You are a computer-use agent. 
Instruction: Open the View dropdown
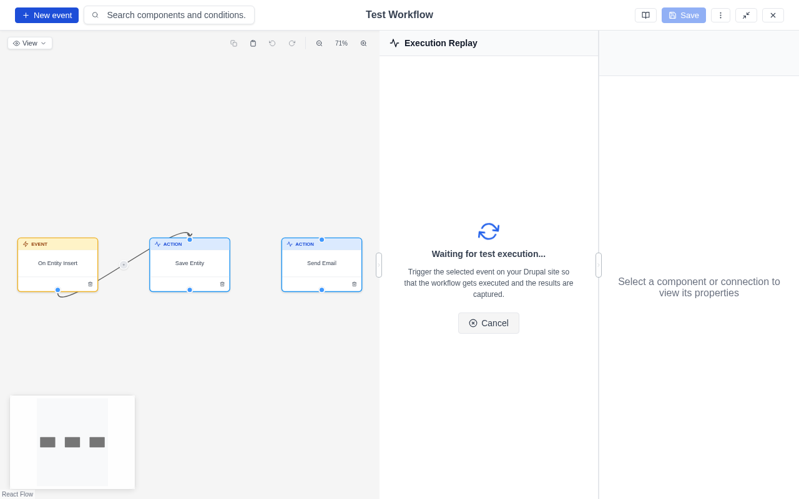(29, 43)
